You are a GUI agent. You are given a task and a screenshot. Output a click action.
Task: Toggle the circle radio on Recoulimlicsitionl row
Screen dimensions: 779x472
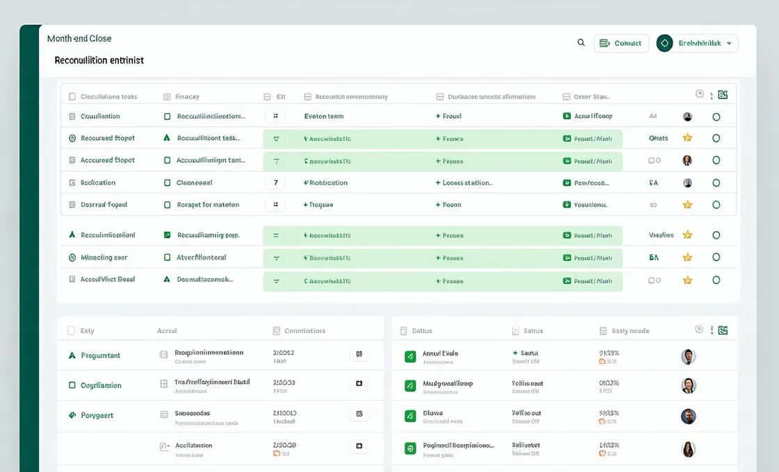click(x=716, y=235)
